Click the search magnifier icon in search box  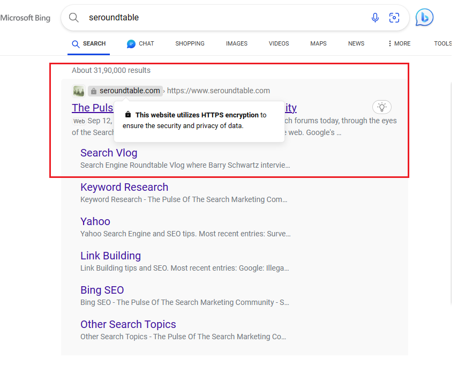tap(73, 18)
